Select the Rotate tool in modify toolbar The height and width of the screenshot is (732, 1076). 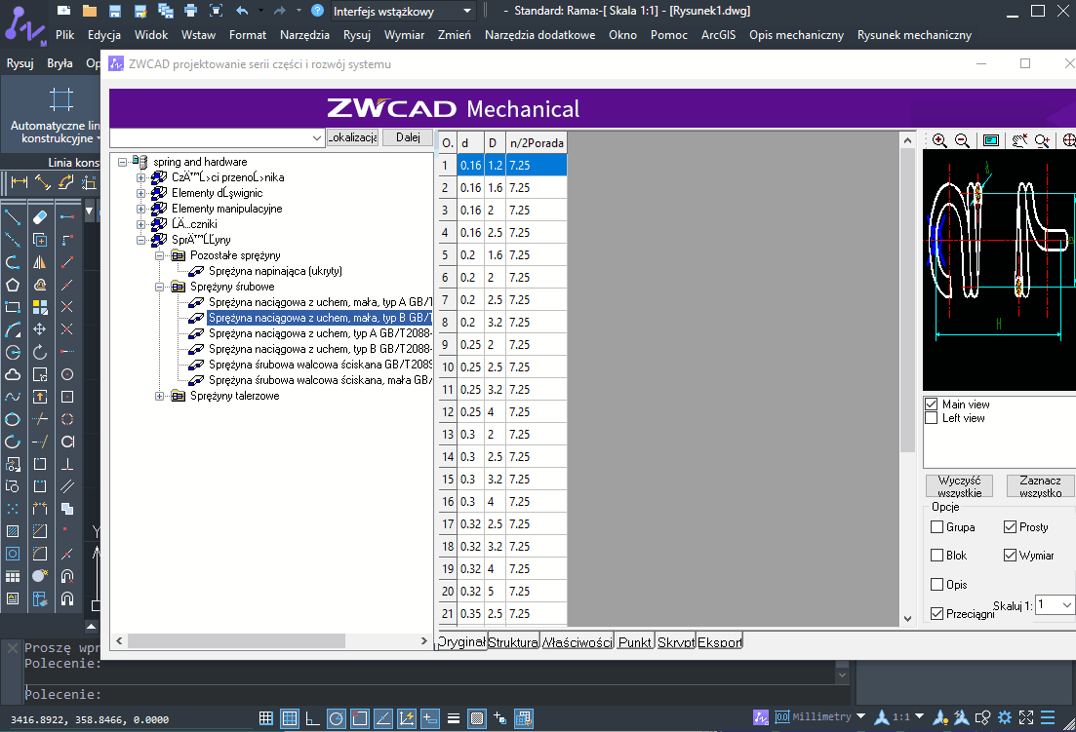coord(40,352)
